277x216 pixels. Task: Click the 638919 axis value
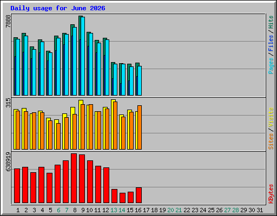click(x=8, y=161)
